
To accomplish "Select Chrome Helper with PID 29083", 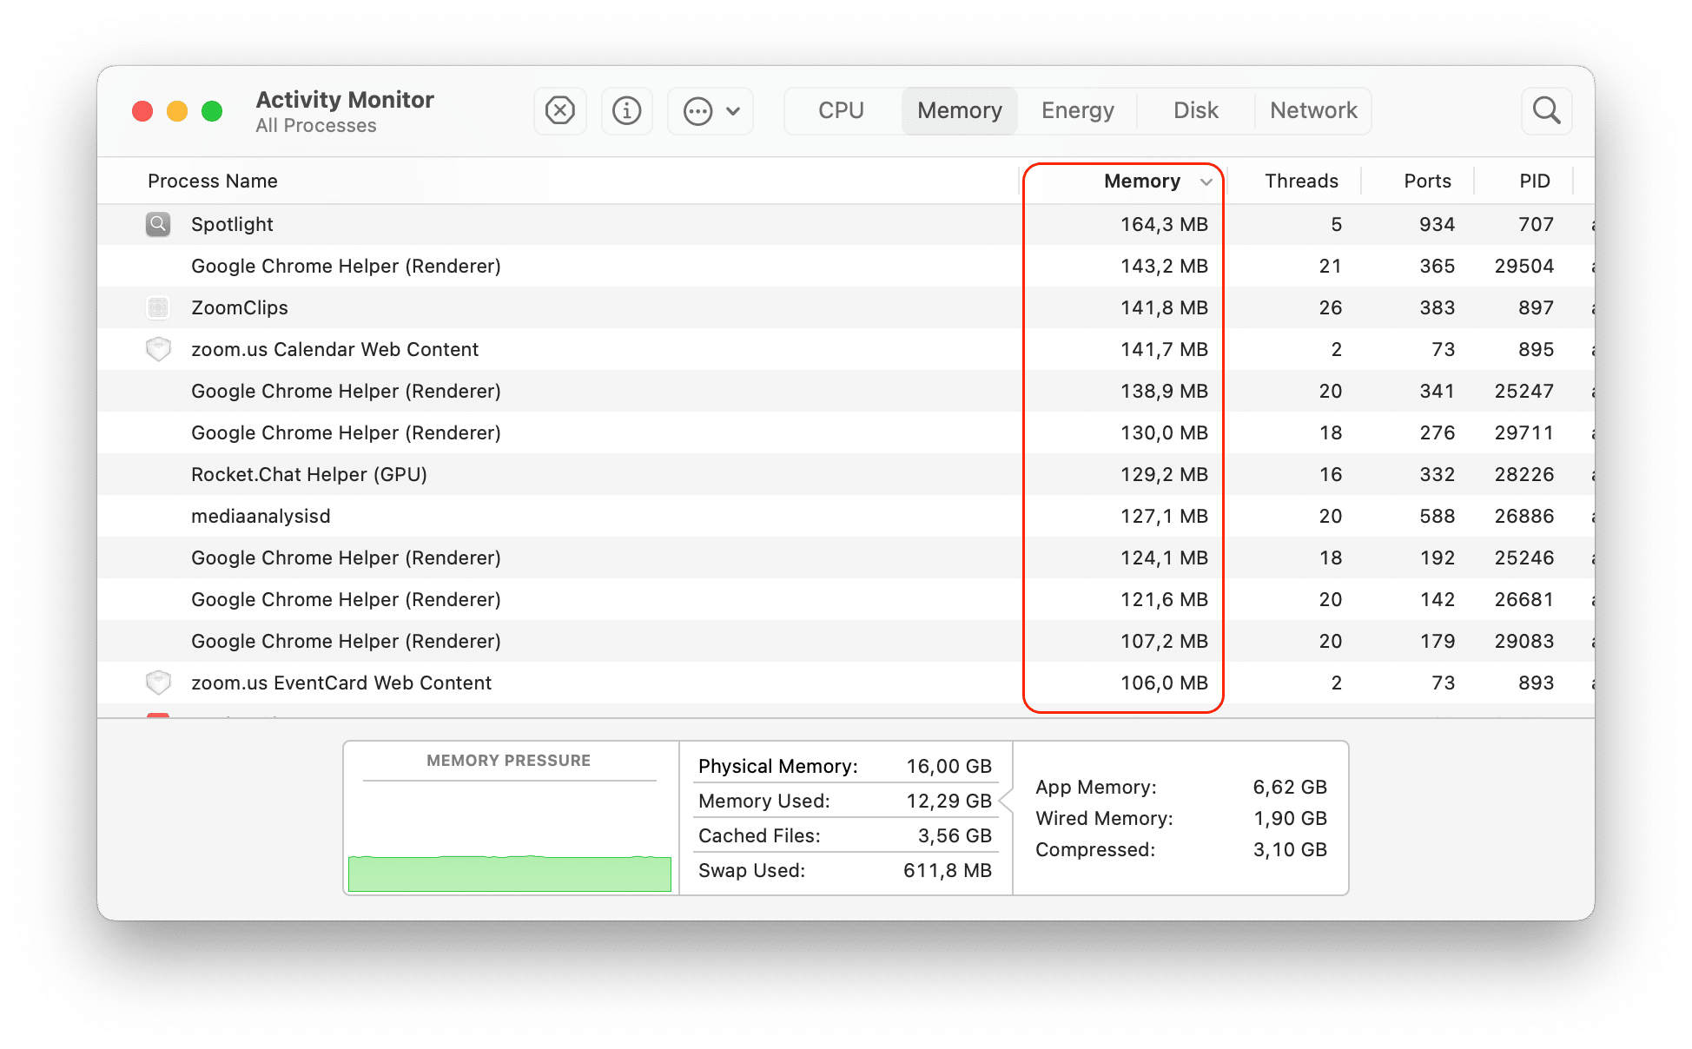I will [846, 641].
